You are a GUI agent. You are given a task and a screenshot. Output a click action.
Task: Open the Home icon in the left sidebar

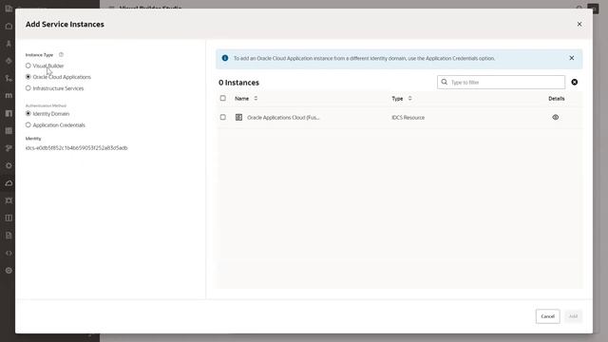point(9,27)
